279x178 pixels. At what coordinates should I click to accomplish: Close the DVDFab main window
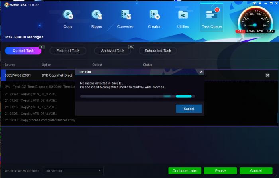coord(277,3)
